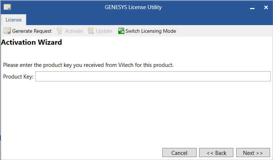273x160 pixels.
Task: Focus the Product Key text field
Action: 153,76
